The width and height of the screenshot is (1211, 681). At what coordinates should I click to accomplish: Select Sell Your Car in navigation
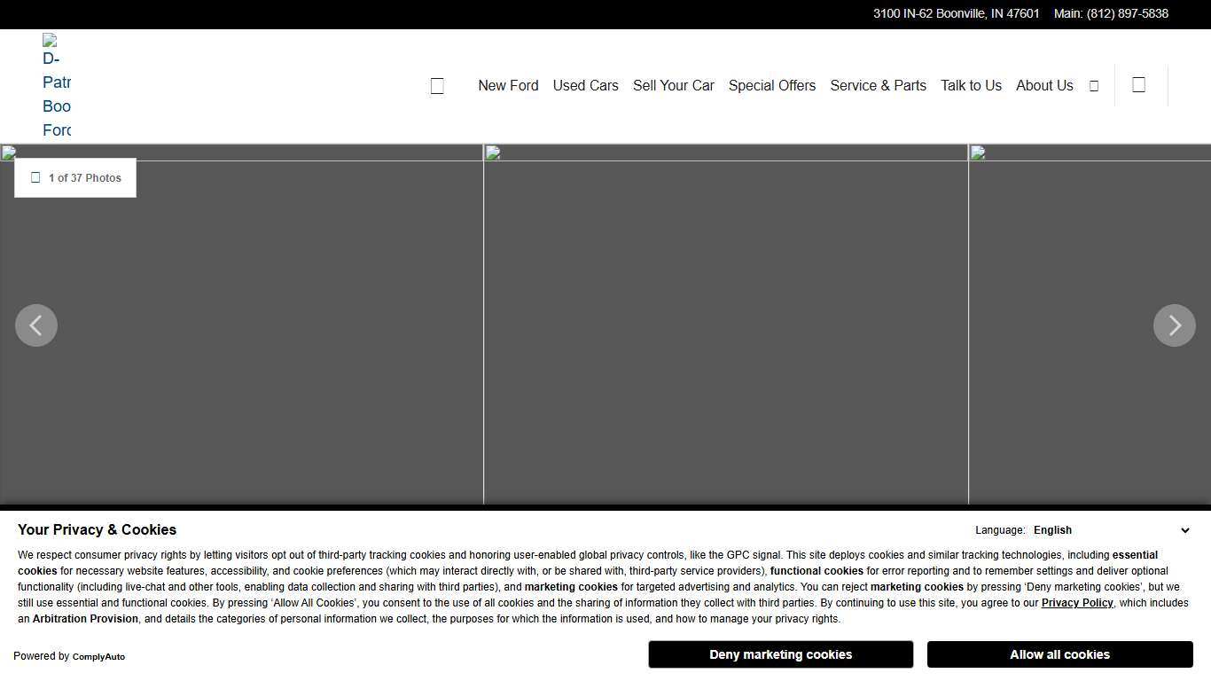click(673, 86)
